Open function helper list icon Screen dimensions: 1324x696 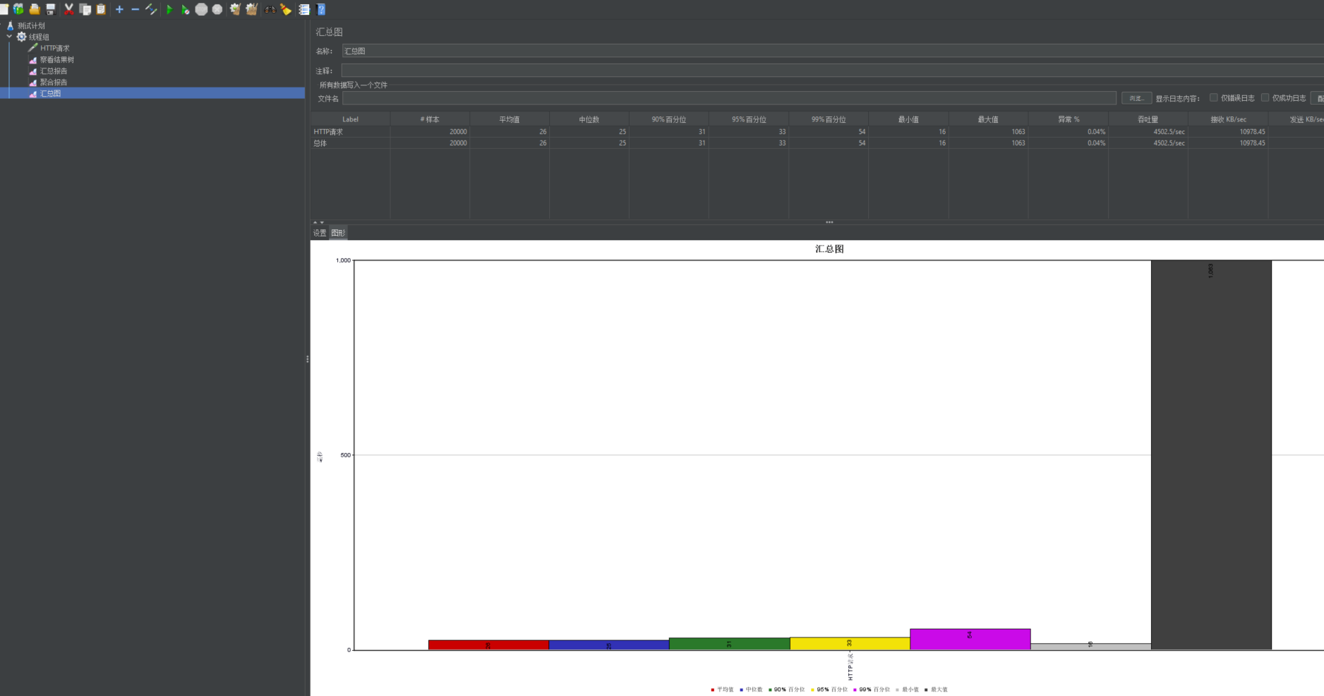click(304, 9)
